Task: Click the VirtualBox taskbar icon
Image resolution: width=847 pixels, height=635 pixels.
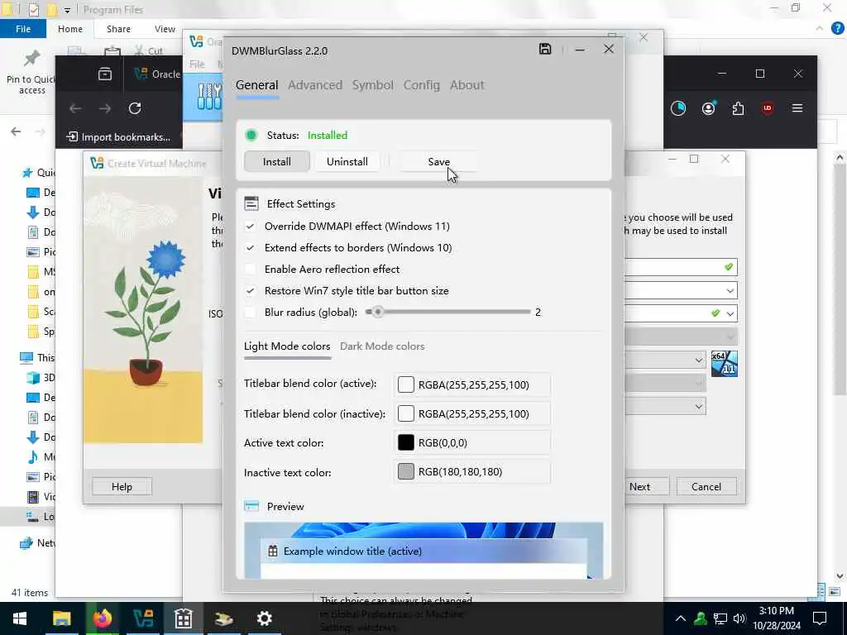Action: pyautogui.click(x=143, y=618)
